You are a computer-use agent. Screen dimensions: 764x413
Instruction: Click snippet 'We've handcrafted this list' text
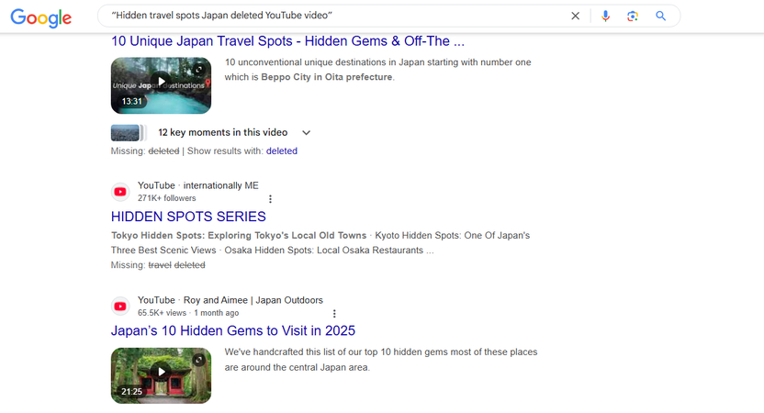(x=381, y=360)
